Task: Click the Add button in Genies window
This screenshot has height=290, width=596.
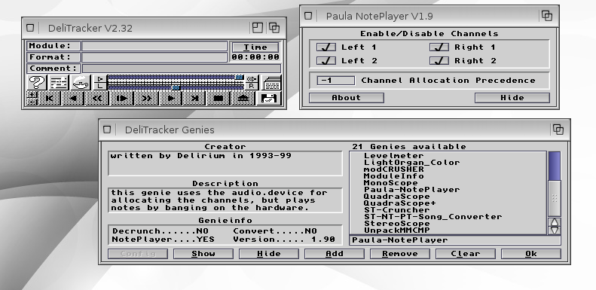Action: [335, 254]
